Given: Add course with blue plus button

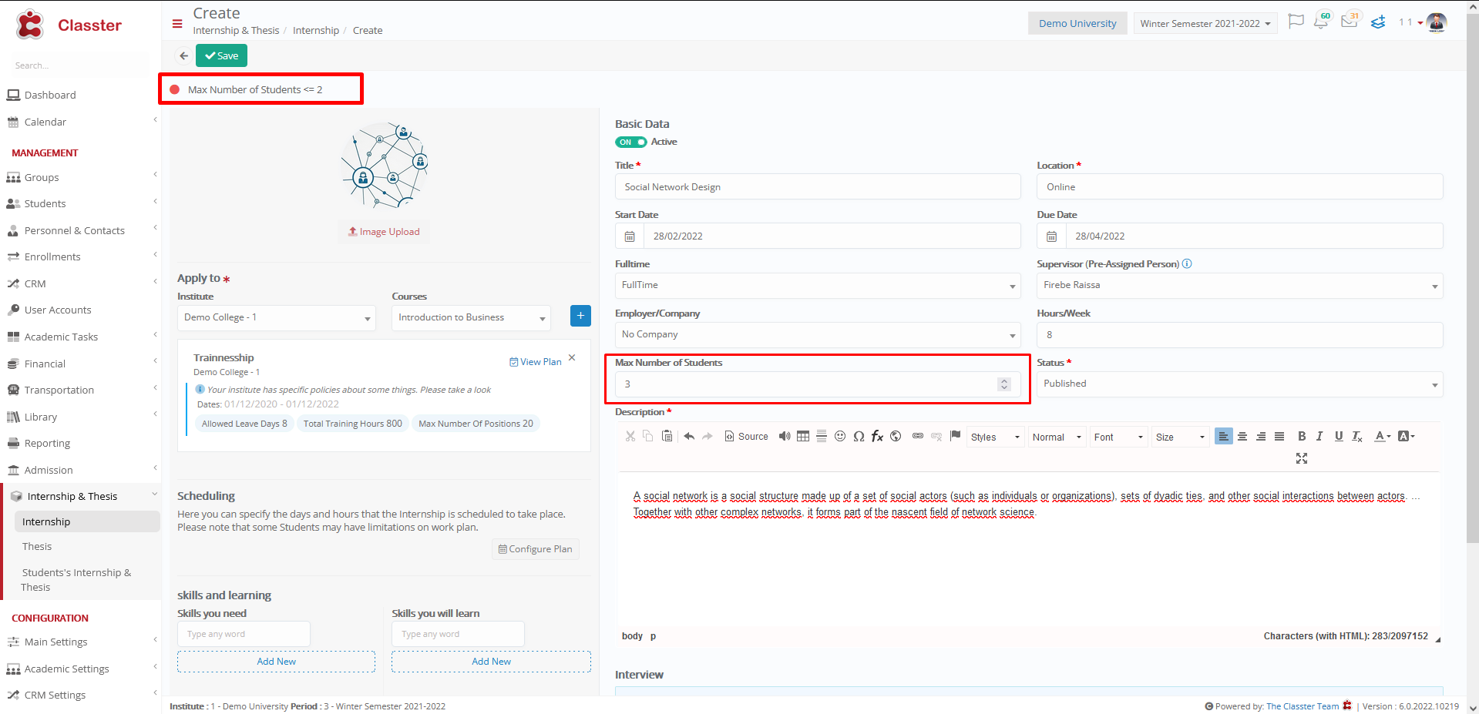Looking at the screenshot, I should [x=580, y=316].
